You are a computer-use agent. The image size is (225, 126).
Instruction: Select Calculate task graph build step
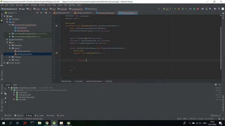26,97
